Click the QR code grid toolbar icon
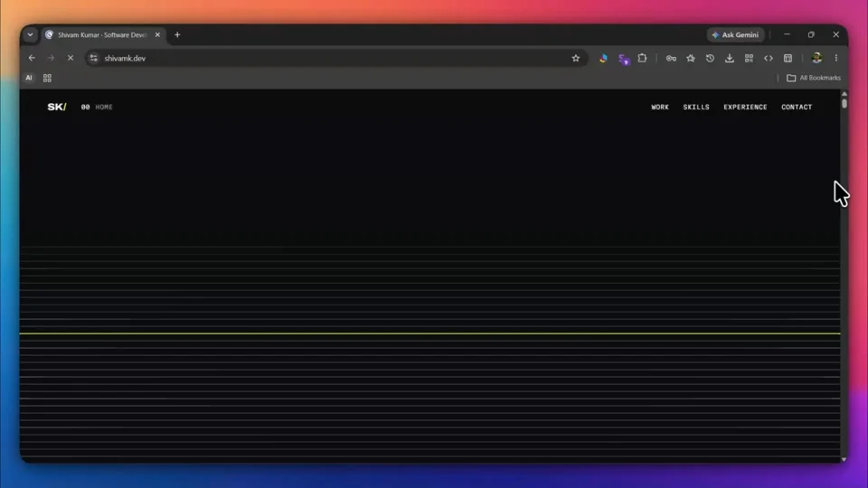868x488 pixels. (x=749, y=58)
